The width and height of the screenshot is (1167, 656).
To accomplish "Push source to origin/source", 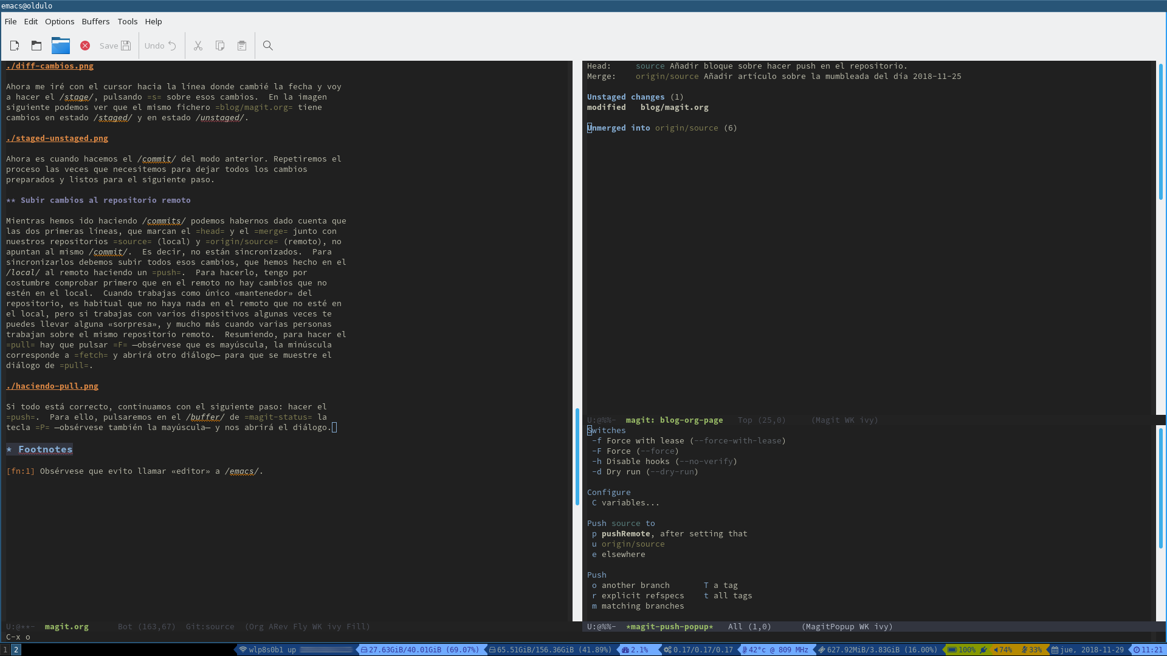I will 628,544.
